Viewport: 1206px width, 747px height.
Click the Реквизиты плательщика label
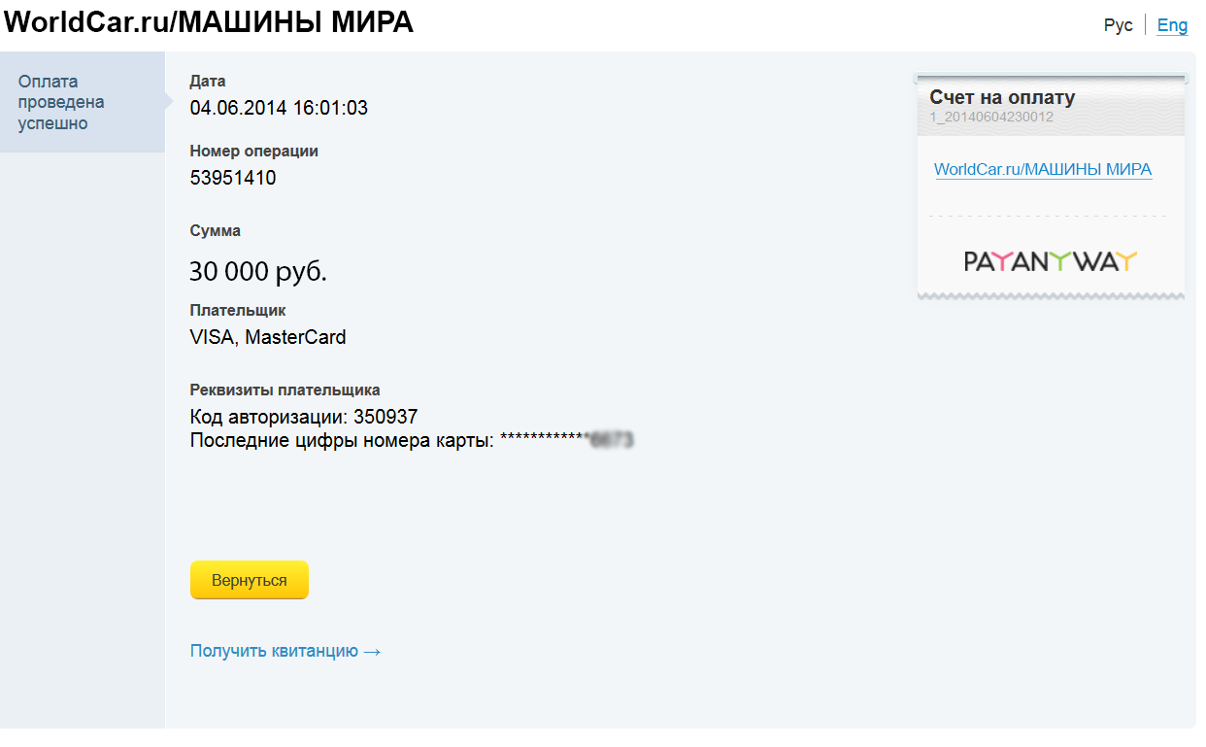pyautogui.click(x=285, y=390)
